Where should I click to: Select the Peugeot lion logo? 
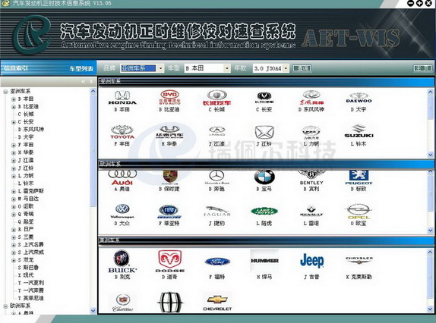359,177
